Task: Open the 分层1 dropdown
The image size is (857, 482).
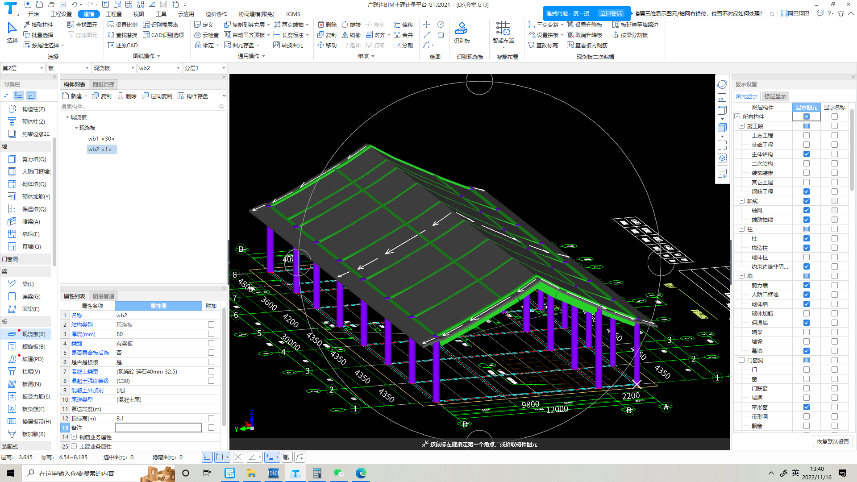Action: [x=205, y=68]
